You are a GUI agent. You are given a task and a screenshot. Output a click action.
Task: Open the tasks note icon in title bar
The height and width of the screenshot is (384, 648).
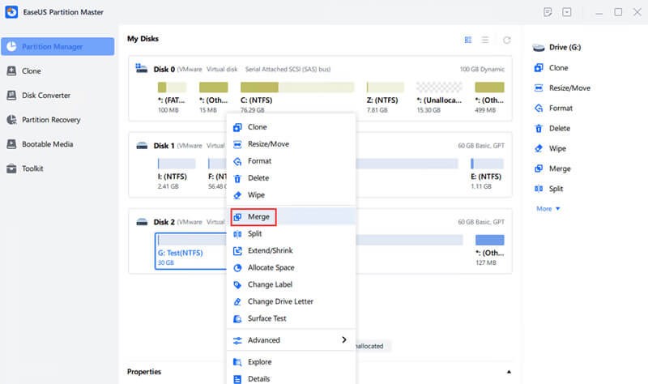[x=548, y=12]
